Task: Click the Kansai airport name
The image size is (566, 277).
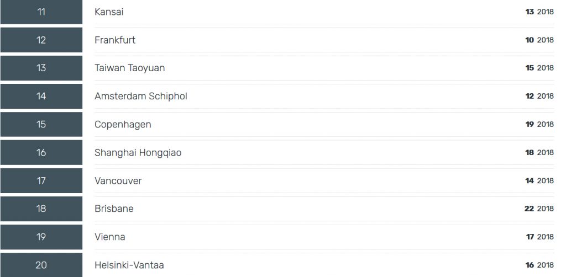Action: [109, 12]
